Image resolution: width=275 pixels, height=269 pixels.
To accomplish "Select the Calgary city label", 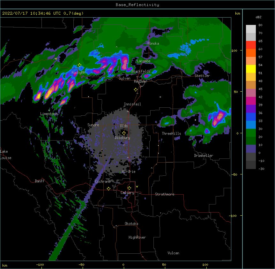I will coord(127,193).
